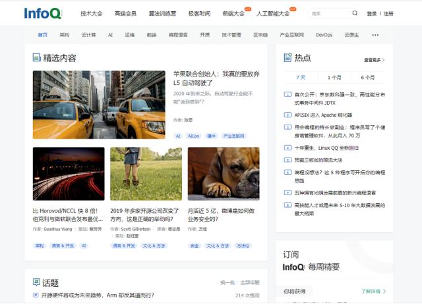Click 换一批 in 话题 section
422x304 pixels.
pyautogui.click(x=227, y=282)
